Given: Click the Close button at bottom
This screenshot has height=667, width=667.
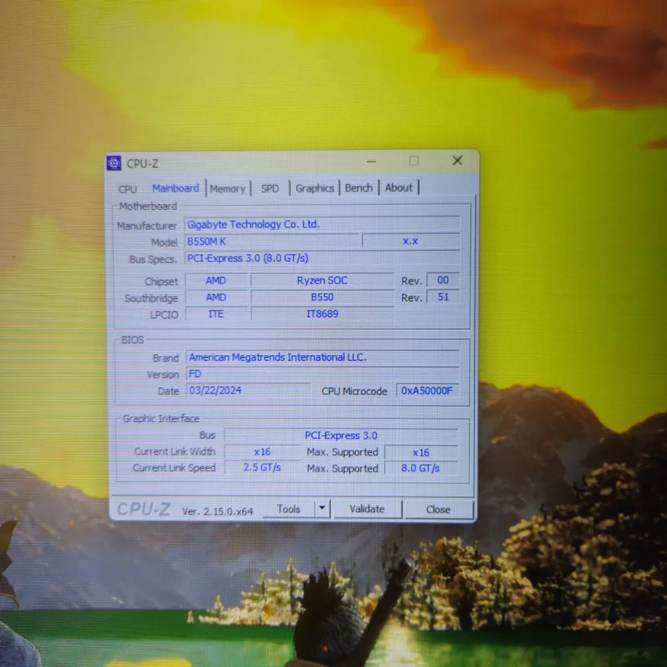Looking at the screenshot, I should 438,509.
